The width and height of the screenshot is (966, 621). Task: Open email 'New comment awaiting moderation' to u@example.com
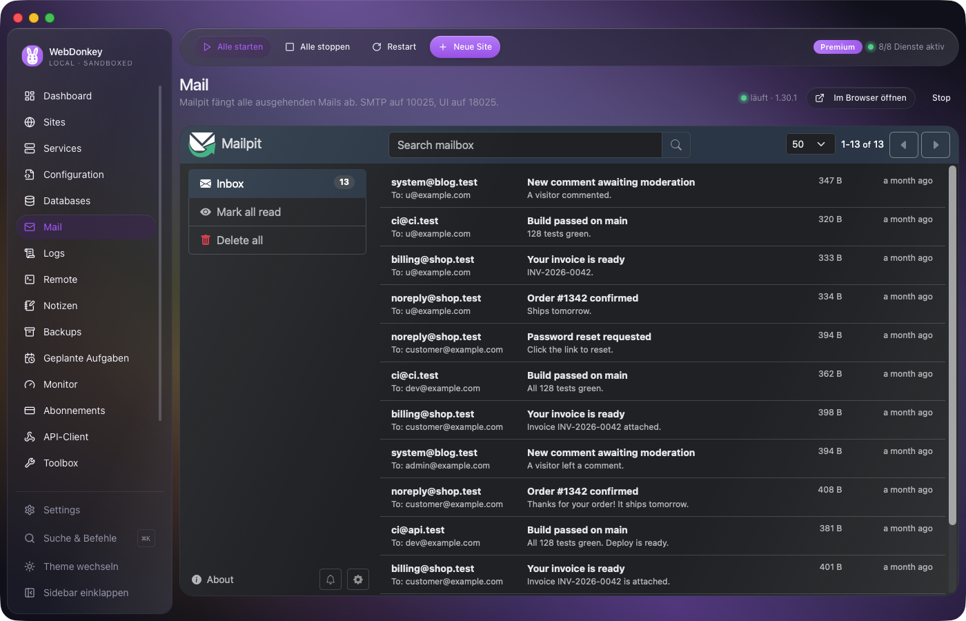click(x=664, y=188)
